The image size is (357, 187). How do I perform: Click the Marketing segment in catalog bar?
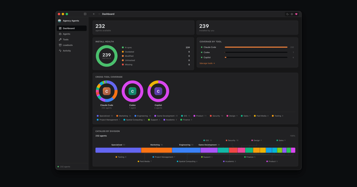coord(156,150)
